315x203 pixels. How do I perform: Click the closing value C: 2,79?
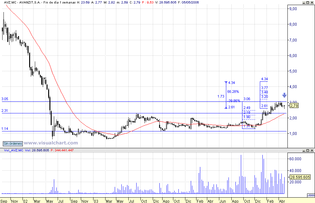(135, 3)
